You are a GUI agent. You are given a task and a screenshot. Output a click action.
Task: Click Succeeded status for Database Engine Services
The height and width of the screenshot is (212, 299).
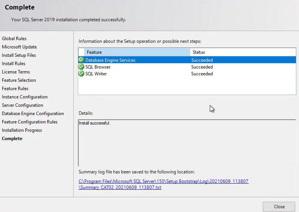(202, 60)
